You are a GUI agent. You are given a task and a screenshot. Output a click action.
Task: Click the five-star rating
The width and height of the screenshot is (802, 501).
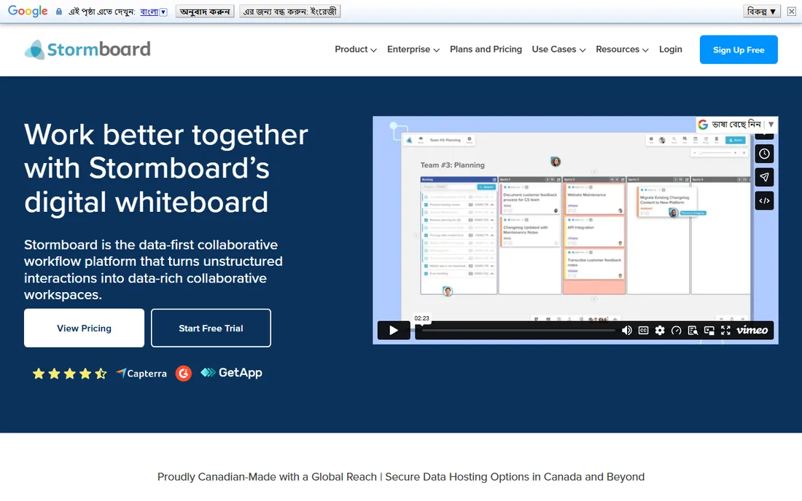click(69, 374)
